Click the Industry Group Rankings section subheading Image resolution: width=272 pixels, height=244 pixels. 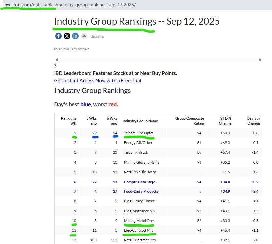pyautogui.click(x=92, y=91)
